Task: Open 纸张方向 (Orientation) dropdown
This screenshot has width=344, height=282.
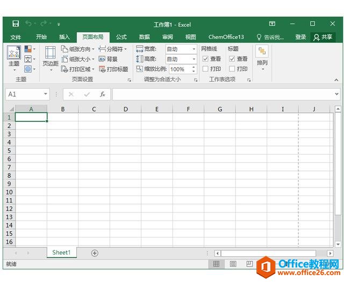Action: [77, 49]
